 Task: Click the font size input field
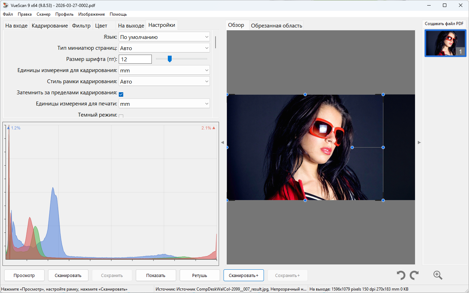click(135, 59)
